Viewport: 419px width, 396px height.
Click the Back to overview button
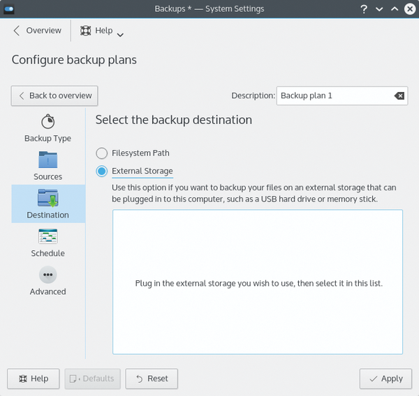(x=54, y=96)
